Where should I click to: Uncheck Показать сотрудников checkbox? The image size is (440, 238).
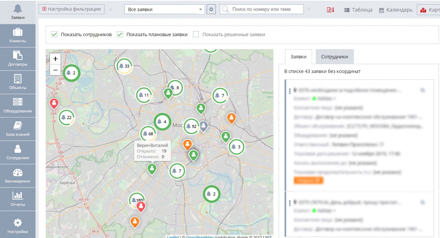(x=54, y=35)
